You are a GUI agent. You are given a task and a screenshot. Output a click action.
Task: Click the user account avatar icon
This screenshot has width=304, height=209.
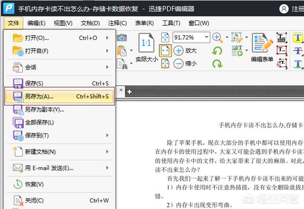pyautogui.click(x=284, y=9)
